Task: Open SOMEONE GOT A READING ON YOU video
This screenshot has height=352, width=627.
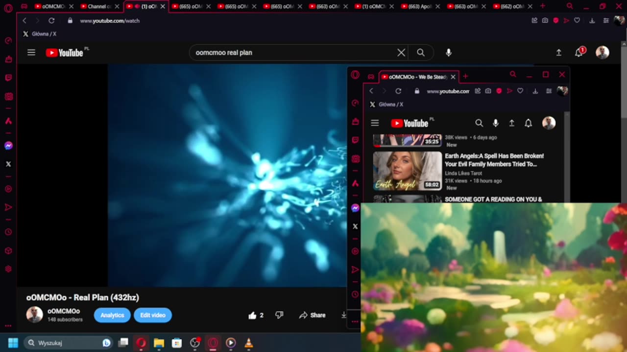Action: point(493,199)
